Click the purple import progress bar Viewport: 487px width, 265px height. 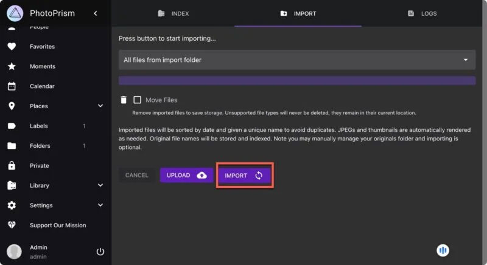coord(297,81)
